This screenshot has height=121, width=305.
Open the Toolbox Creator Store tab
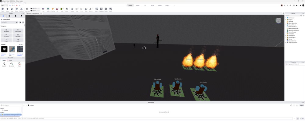(x=3, y=16)
